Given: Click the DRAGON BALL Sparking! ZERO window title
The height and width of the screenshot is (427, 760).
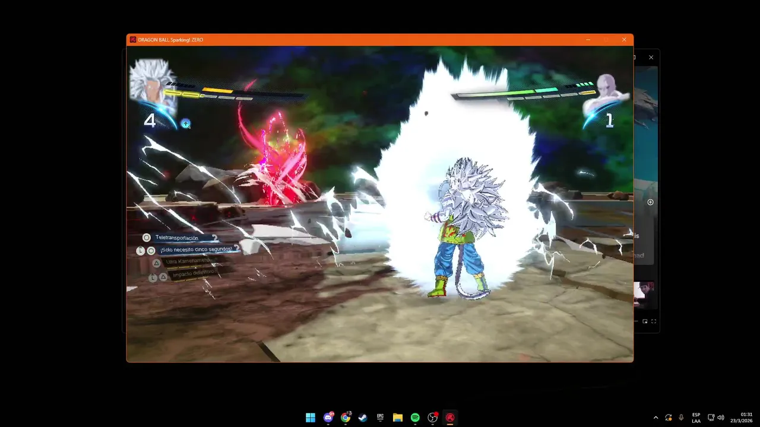Looking at the screenshot, I should tap(170, 40).
